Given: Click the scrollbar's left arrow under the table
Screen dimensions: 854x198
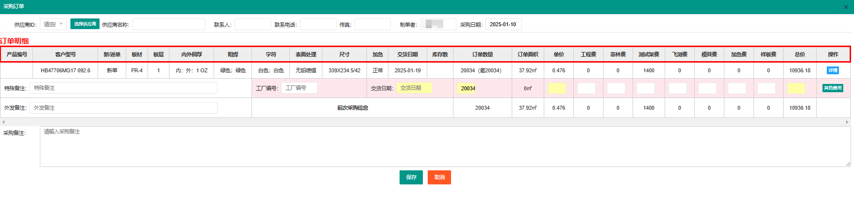Looking at the screenshot, I should tap(3, 122).
